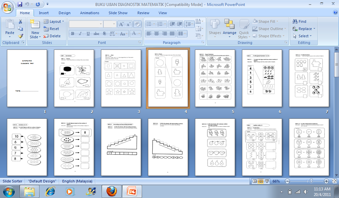Clear all formatting icon
Screen dimensions: 339x198
(x=137, y=24)
